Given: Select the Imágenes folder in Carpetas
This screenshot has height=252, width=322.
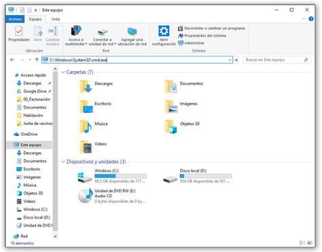Looking at the screenshot, I should point(181,107).
